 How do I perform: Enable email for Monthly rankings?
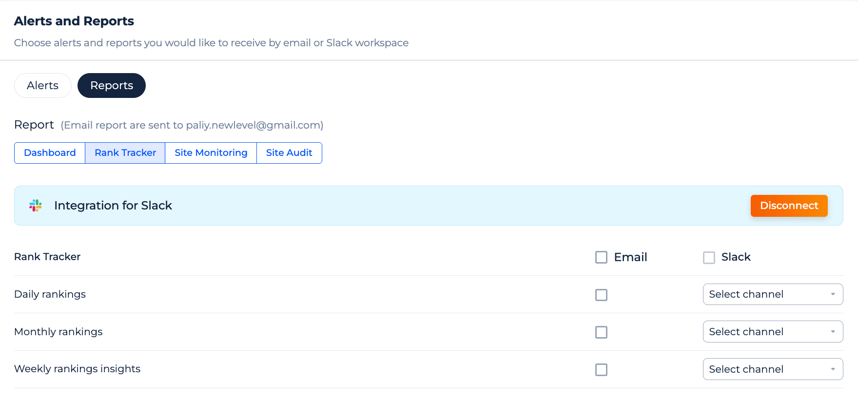point(601,332)
